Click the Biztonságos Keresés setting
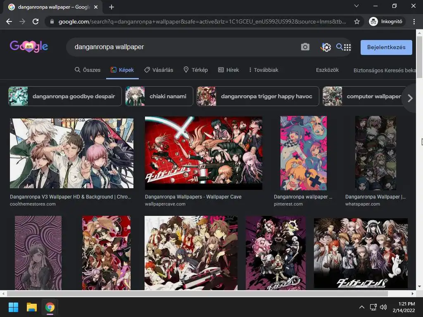Image resolution: width=423 pixels, height=317 pixels. (x=385, y=70)
